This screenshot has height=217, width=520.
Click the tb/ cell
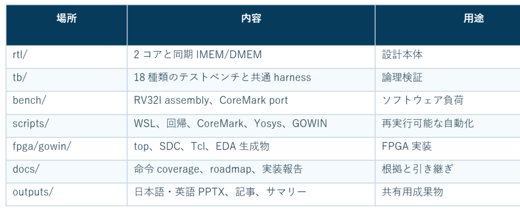(67, 80)
